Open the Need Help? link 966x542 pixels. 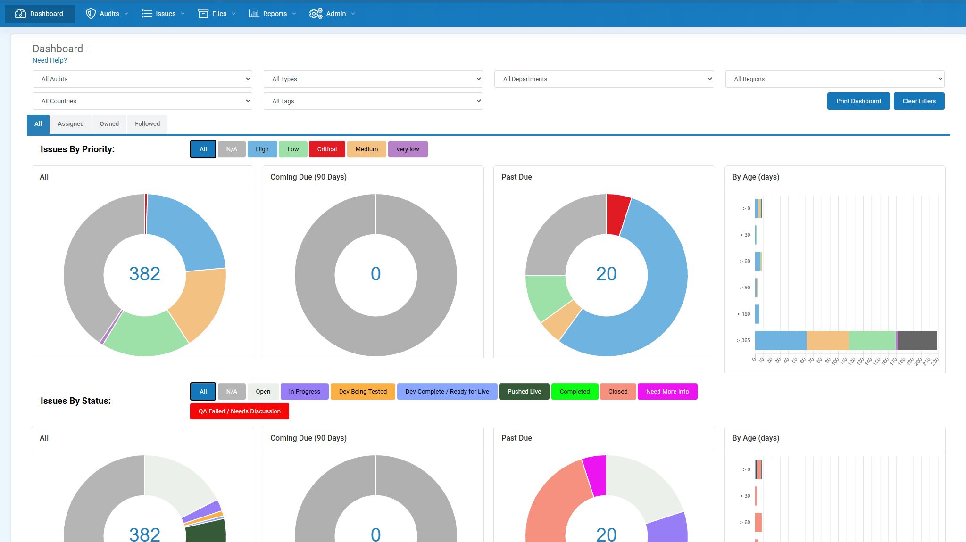tap(50, 60)
